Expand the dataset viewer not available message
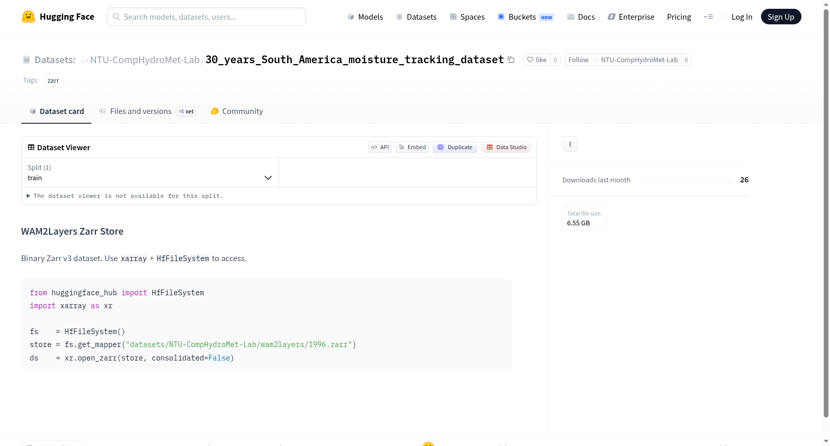 coord(125,196)
